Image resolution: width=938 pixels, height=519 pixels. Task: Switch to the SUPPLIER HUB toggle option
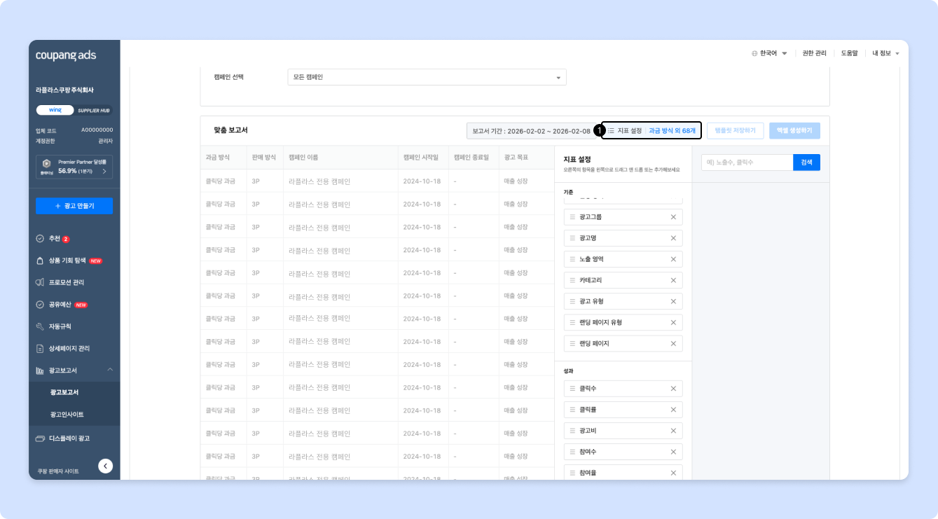point(93,110)
